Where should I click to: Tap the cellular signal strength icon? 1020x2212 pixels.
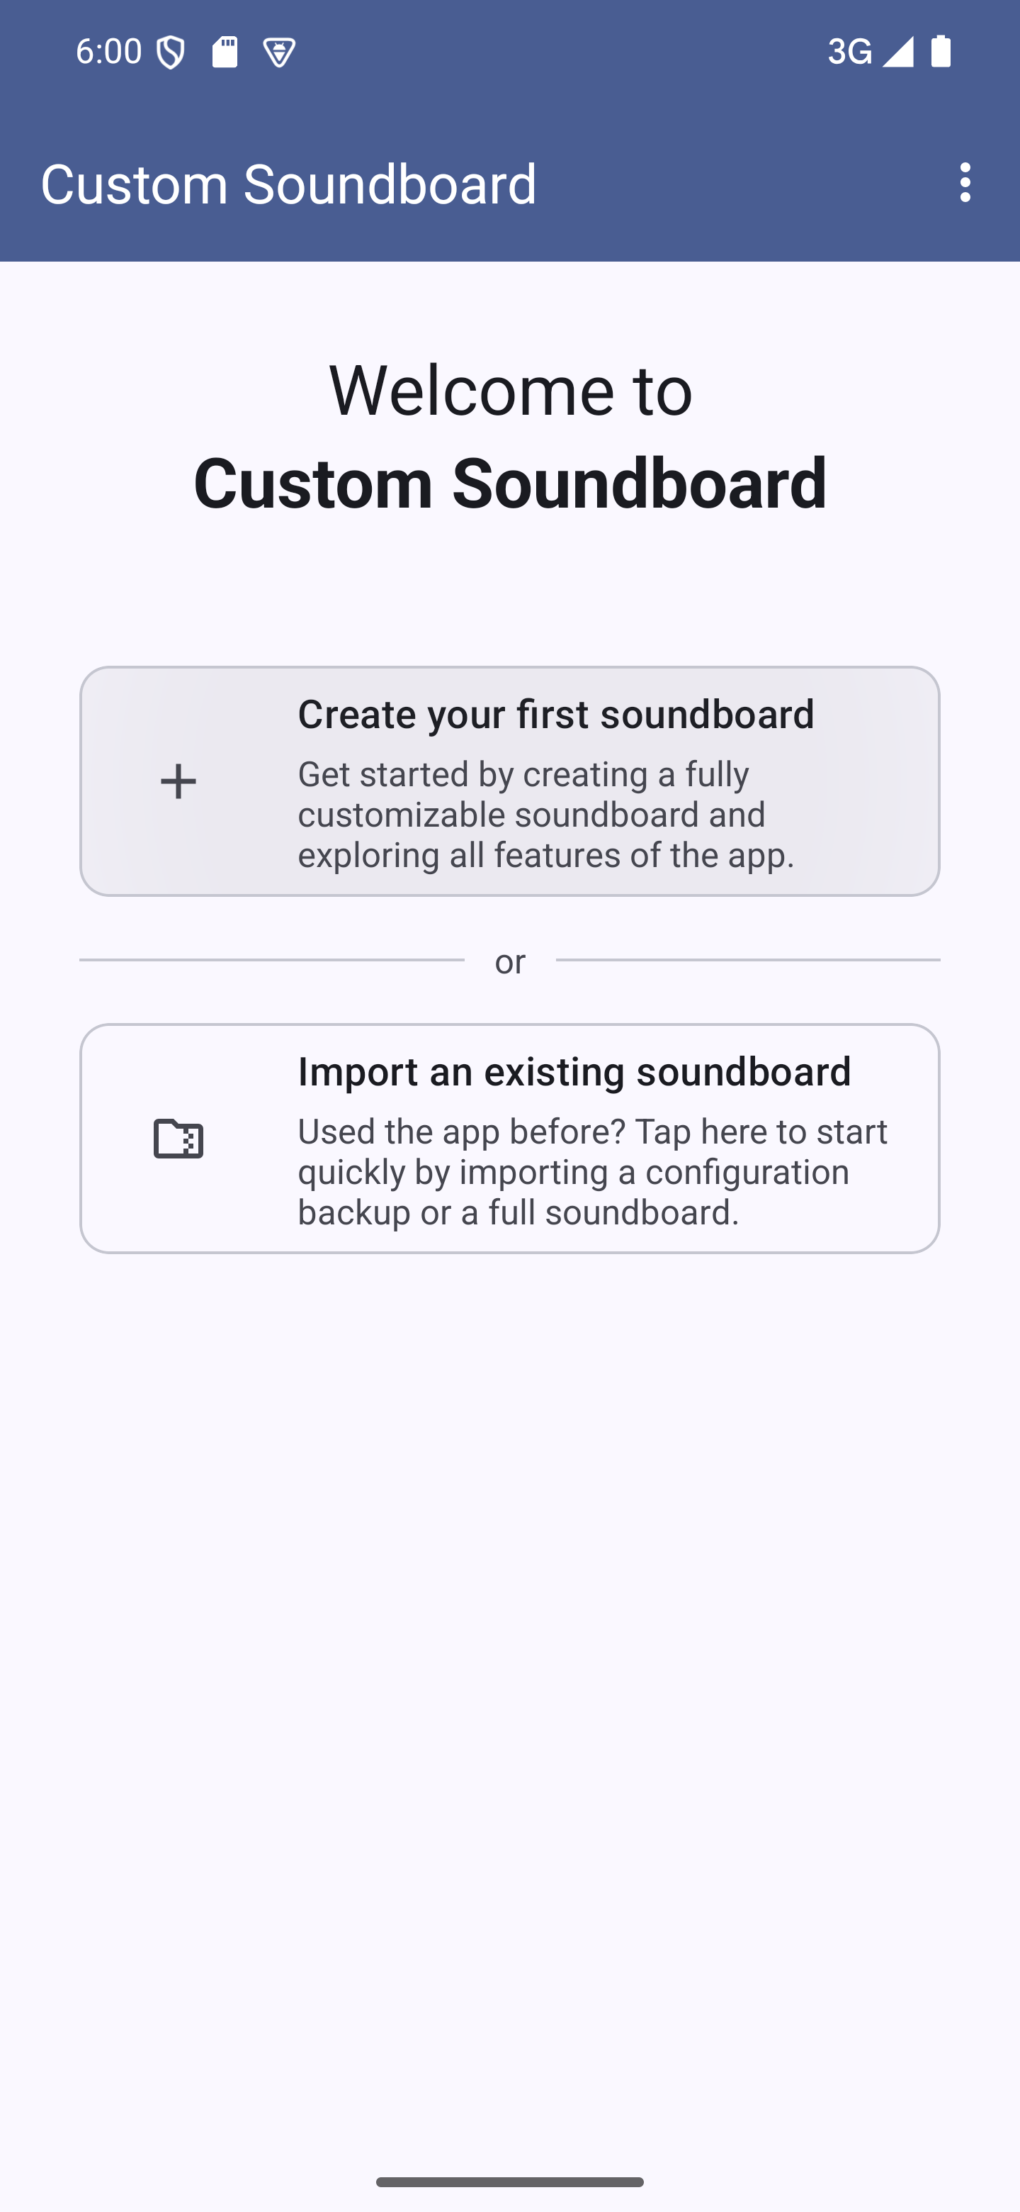[x=897, y=52]
